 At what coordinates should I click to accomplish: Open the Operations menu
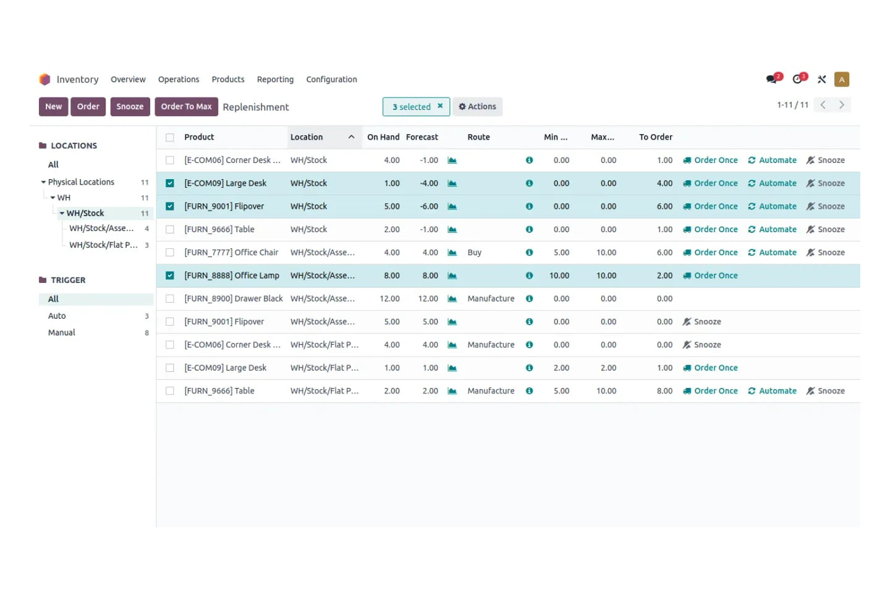179,79
